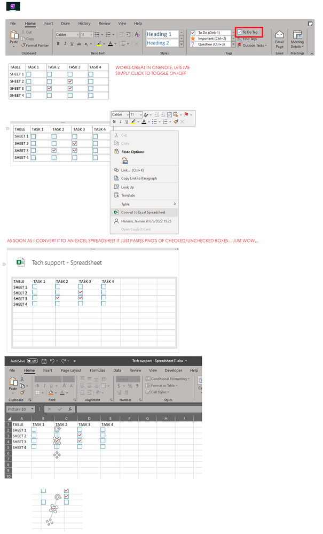The height and width of the screenshot is (534, 323).
Task: Apply strikethrough in OneNote Basic Text group
Action: click(79, 44)
